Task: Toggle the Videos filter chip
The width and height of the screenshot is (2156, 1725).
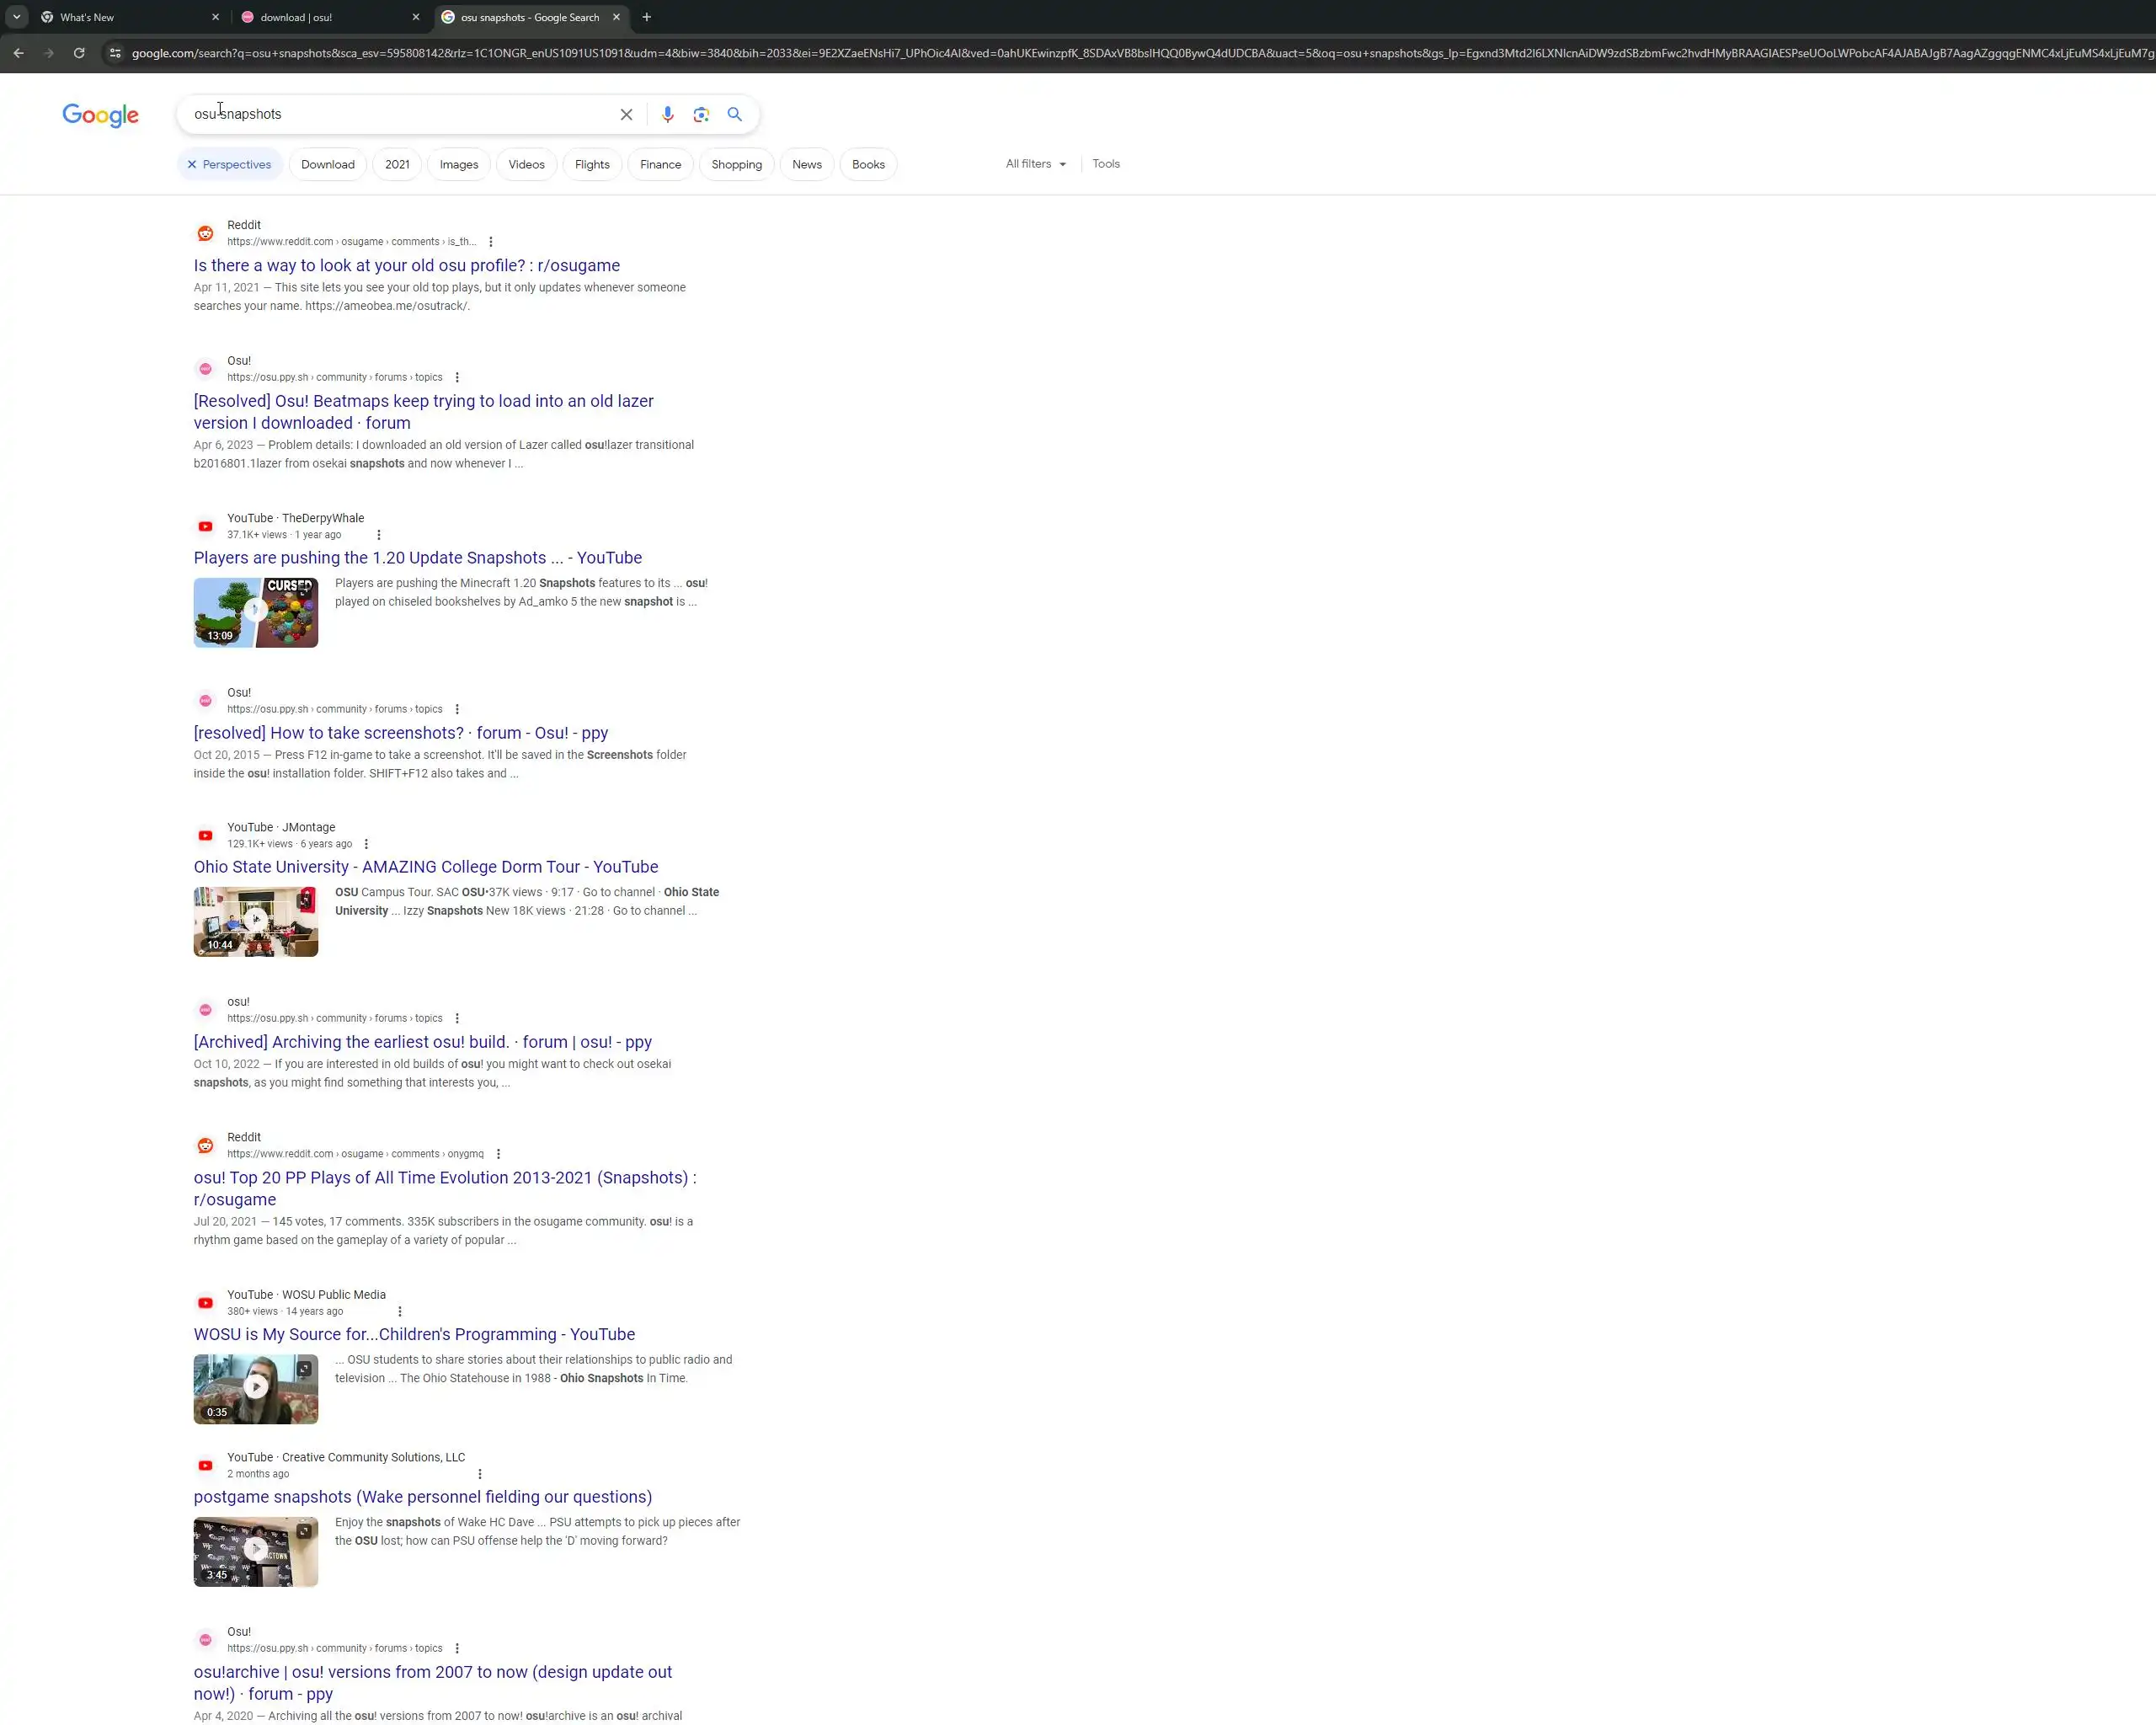Action: click(x=526, y=164)
